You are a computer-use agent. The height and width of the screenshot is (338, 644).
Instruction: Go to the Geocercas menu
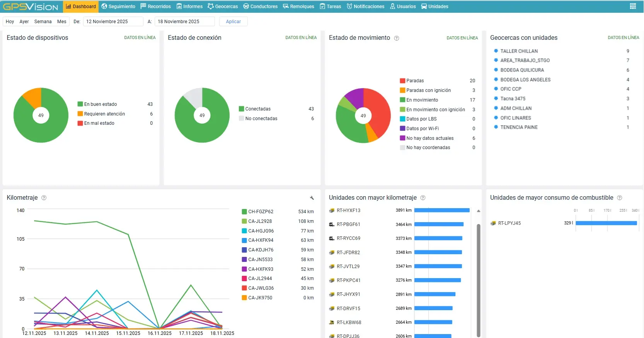(223, 7)
